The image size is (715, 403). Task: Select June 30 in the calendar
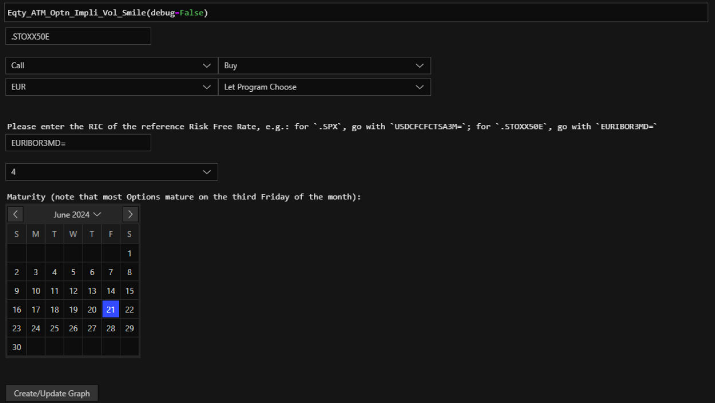point(17,347)
